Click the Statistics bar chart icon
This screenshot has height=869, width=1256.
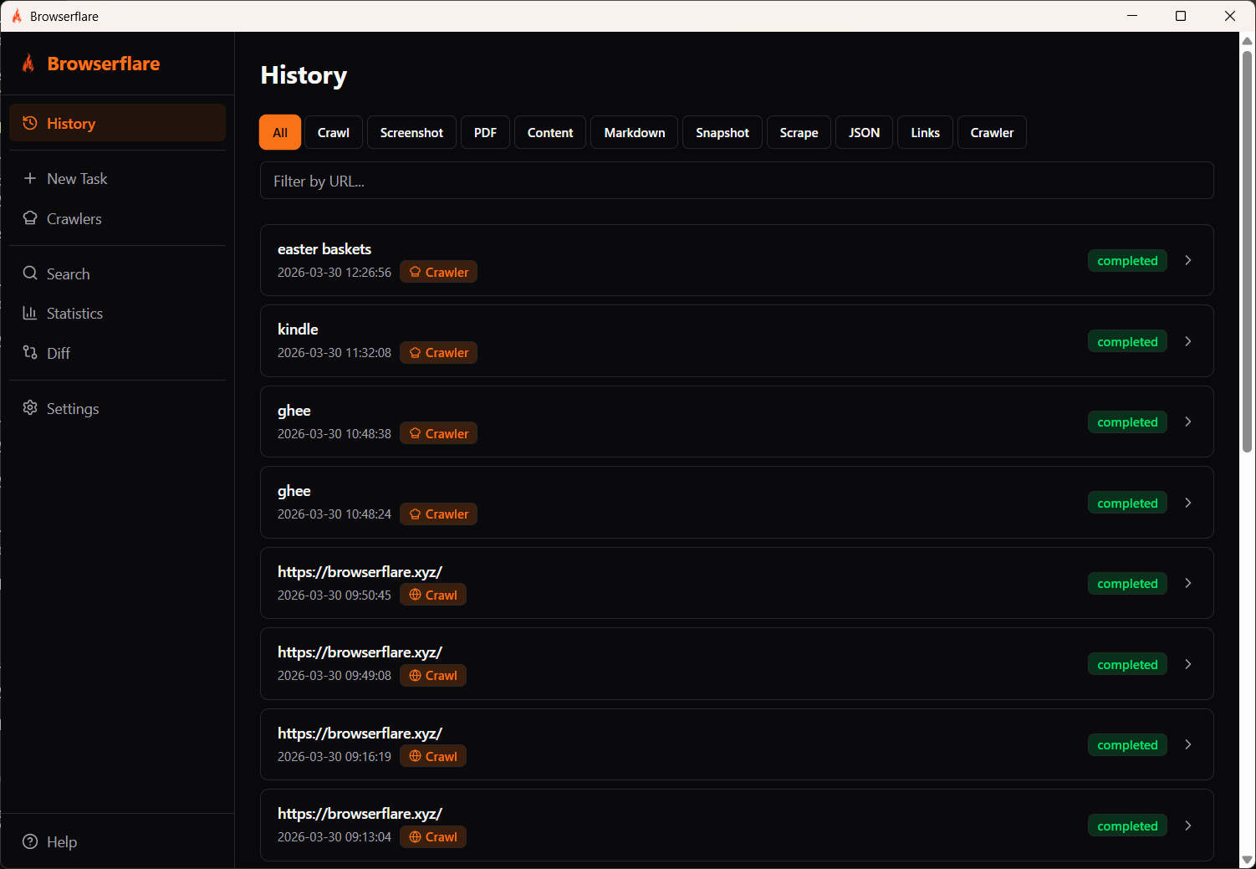(x=30, y=313)
